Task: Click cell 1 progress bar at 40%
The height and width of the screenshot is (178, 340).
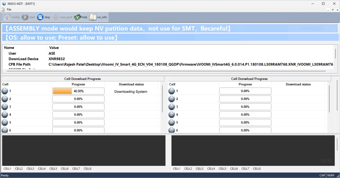Action: coord(78,91)
